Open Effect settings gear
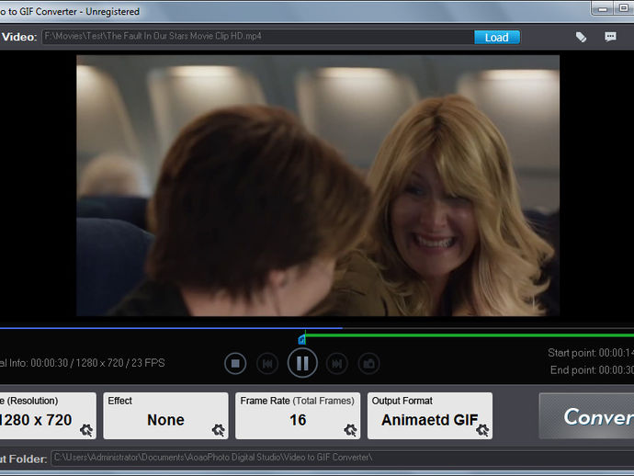 [x=219, y=430]
